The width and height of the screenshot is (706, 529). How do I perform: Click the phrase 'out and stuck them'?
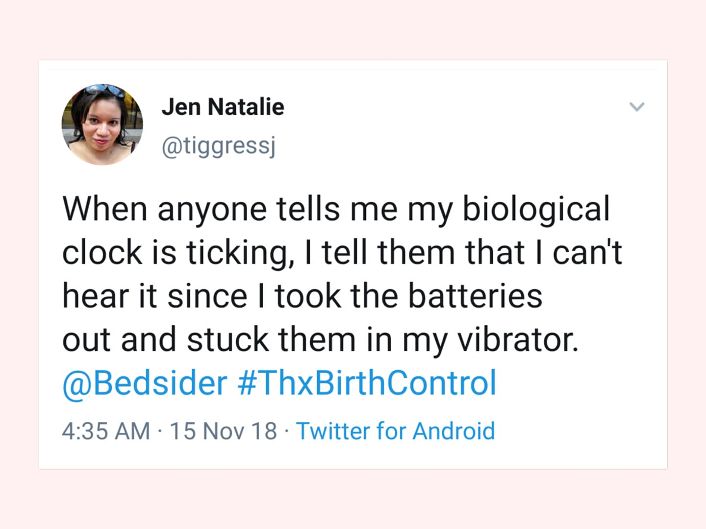tap(209, 339)
